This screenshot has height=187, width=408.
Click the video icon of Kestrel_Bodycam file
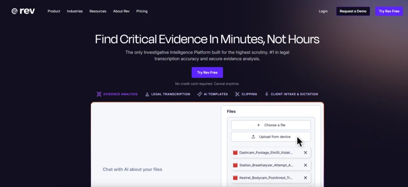[235, 177]
